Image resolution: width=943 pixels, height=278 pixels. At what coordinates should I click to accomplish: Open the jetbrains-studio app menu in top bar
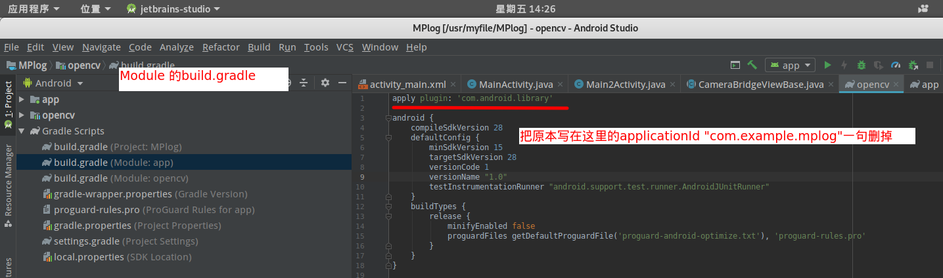coord(173,9)
